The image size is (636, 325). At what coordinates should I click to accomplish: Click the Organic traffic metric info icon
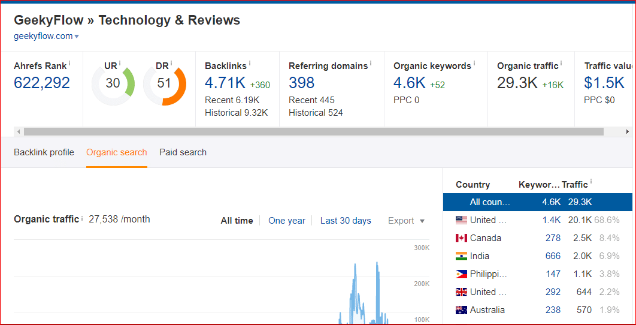click(561, 63)
